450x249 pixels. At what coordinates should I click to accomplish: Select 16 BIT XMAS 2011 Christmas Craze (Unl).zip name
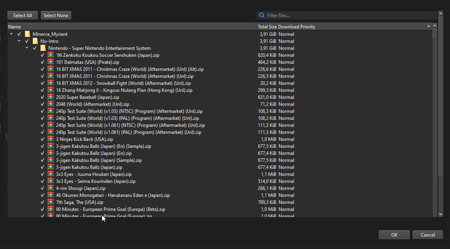coord(125,76)
